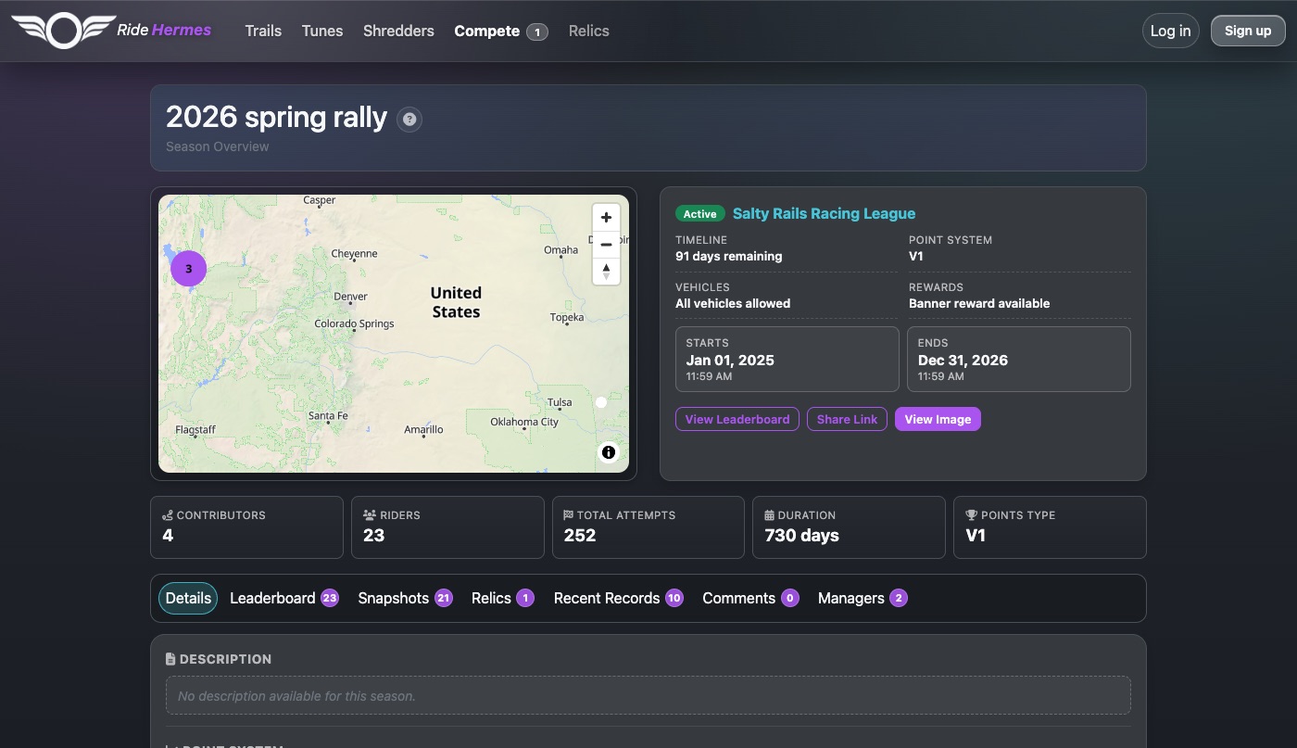Click the Sign up button
Viewport: 1297px width, 748px height.
[1248, 31]
